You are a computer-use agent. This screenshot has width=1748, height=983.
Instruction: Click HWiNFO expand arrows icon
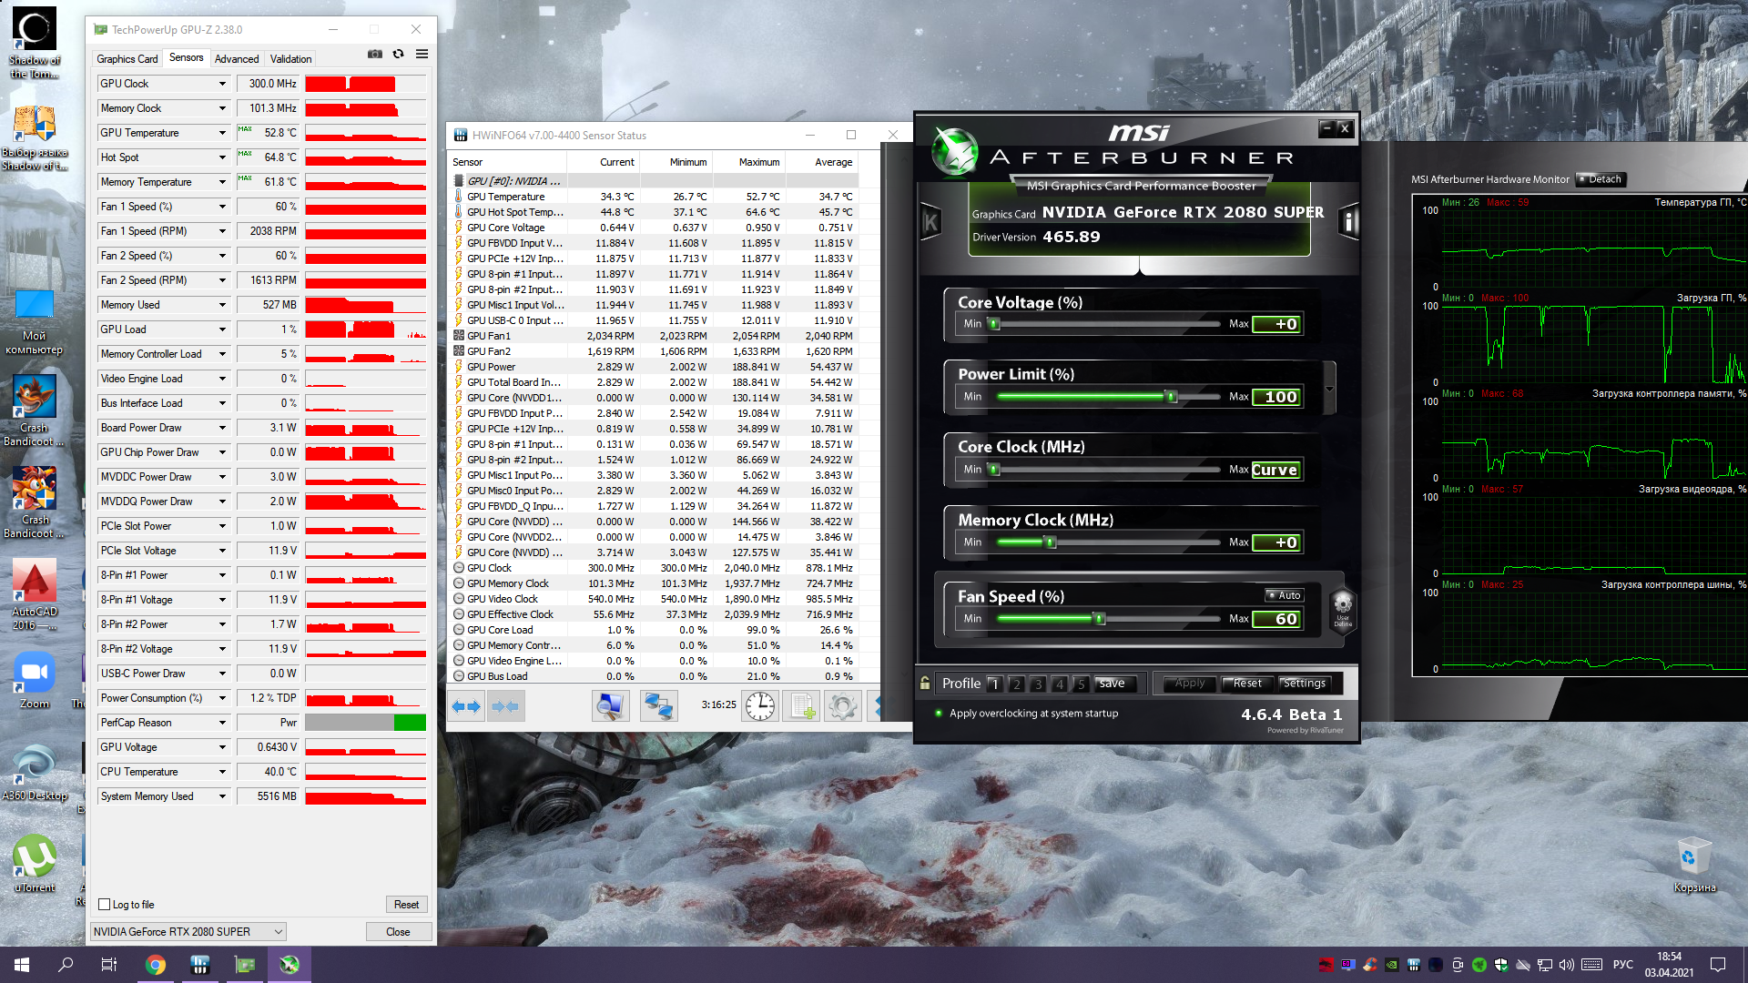[x=466, y=706]
